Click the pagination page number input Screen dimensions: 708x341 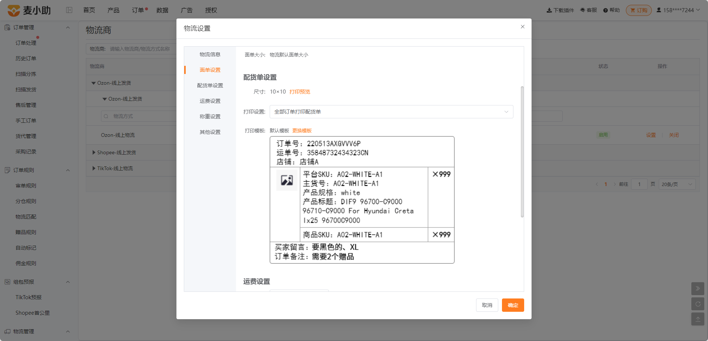639,184
